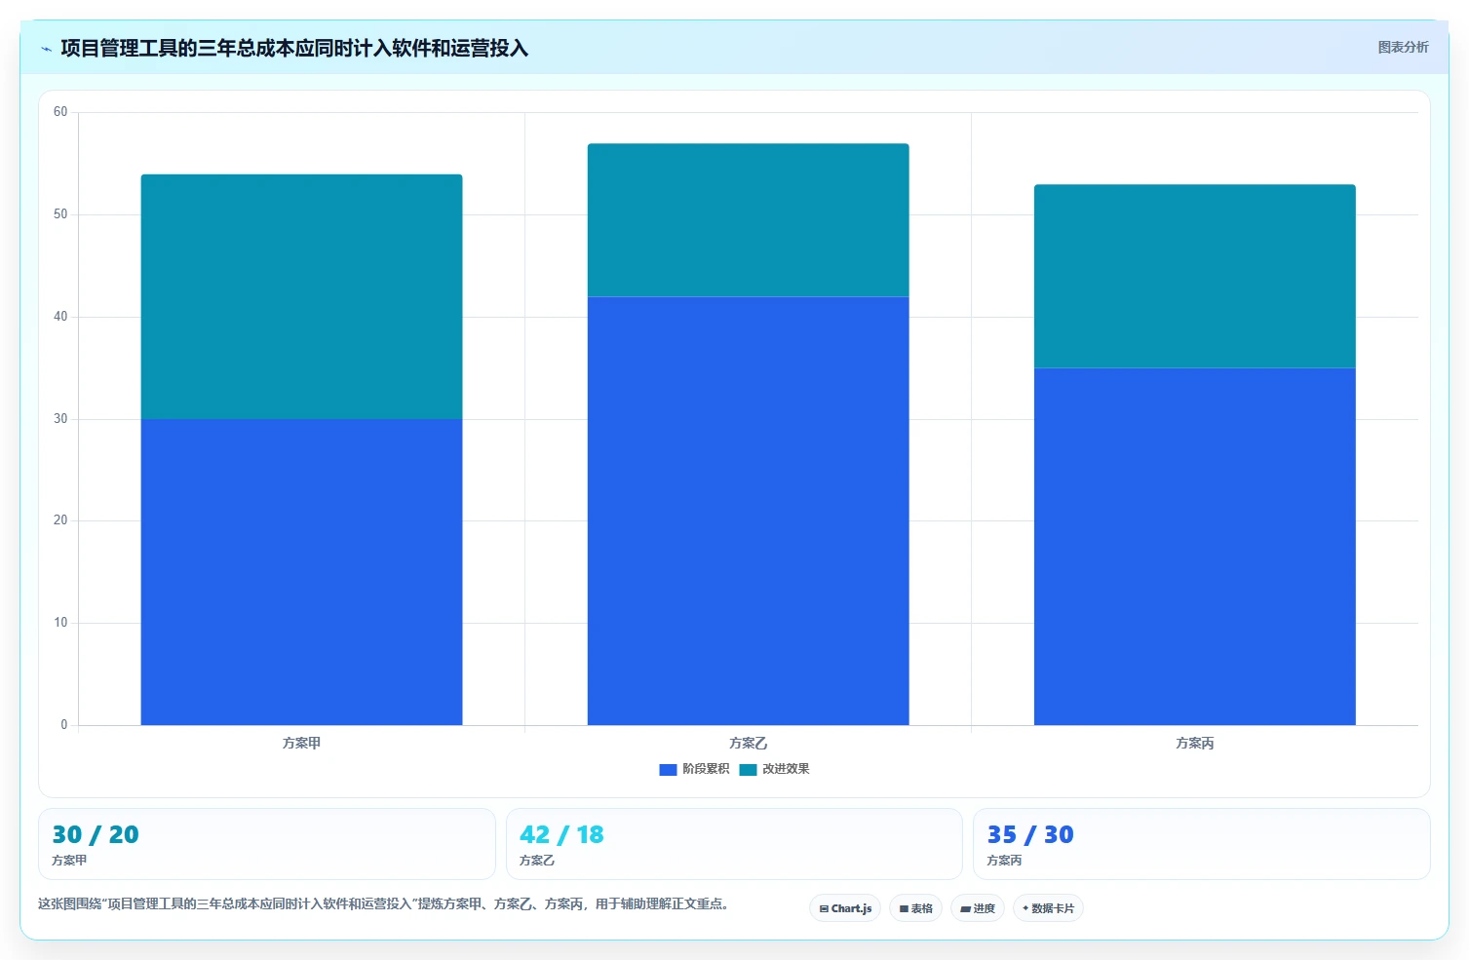Click the blue 方案乙 bar segment

[x=748, y=511]
